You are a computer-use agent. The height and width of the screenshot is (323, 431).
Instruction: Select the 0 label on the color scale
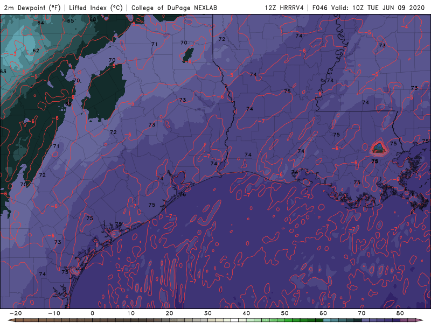click(92, 313)
